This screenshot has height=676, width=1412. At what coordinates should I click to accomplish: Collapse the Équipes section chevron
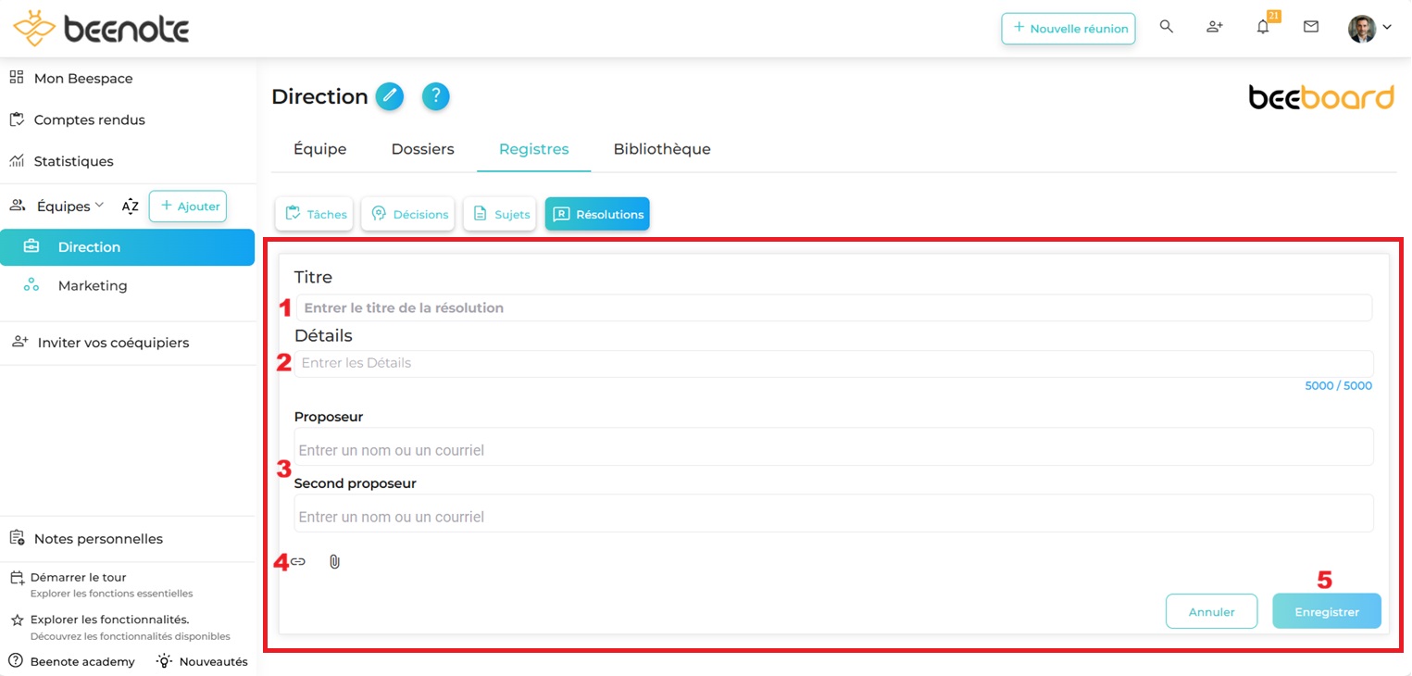coord(99,206)
